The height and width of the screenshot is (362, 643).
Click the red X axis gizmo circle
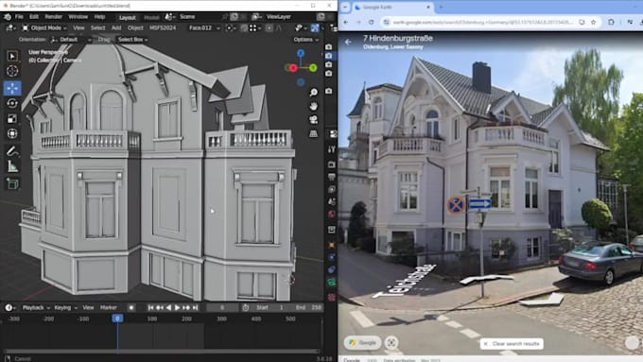(293, 68)
